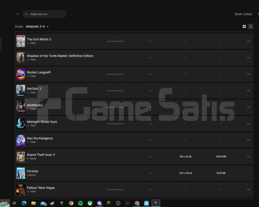Click GTA V size value '109.53GB'
Image resolution: width=259 pixels, height=207 pixels.
221,157
